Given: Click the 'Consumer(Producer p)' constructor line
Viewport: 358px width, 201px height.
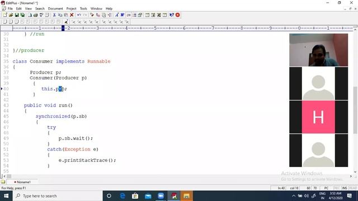Looking at the screenshot, I should point(58,78).
